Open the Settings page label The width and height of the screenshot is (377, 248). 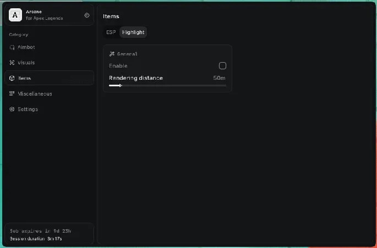coord(28,109)
